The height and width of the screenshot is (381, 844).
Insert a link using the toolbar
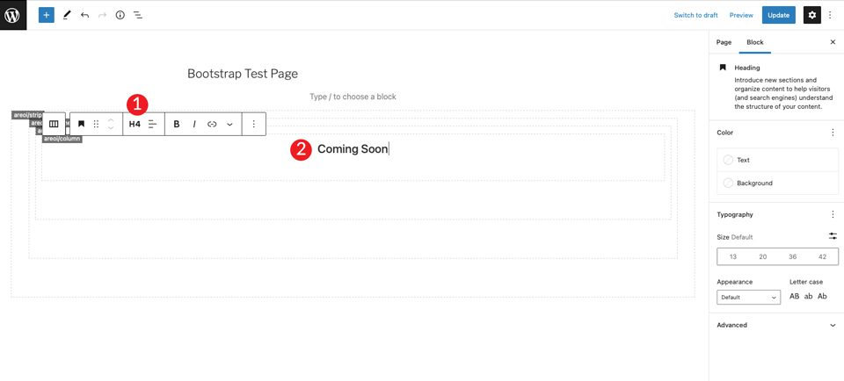(x=212, y=125)
